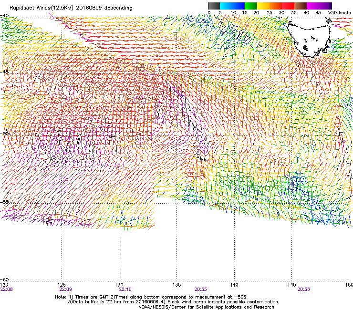Click the longitude label '125'

tap(62, 285)
